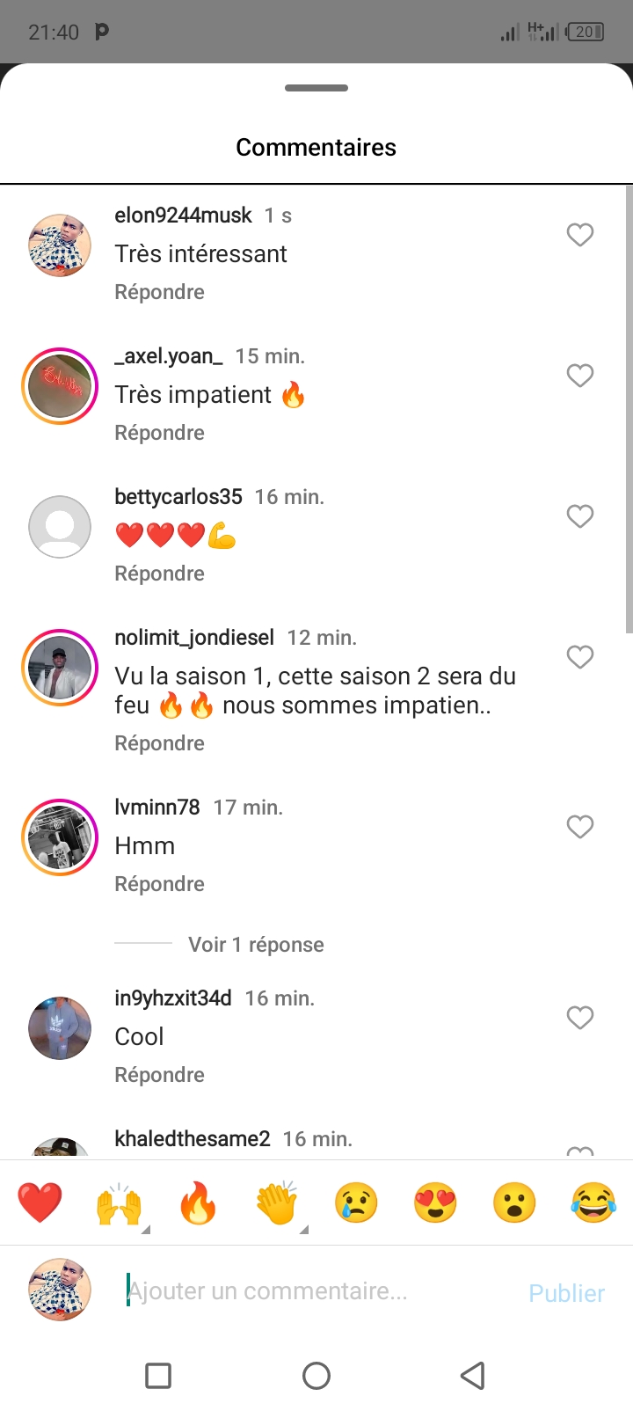This screenshot has width=633, height=1418.
Task: Tap the heart-eyes emoji reaction
Action: pos(435,1202)
